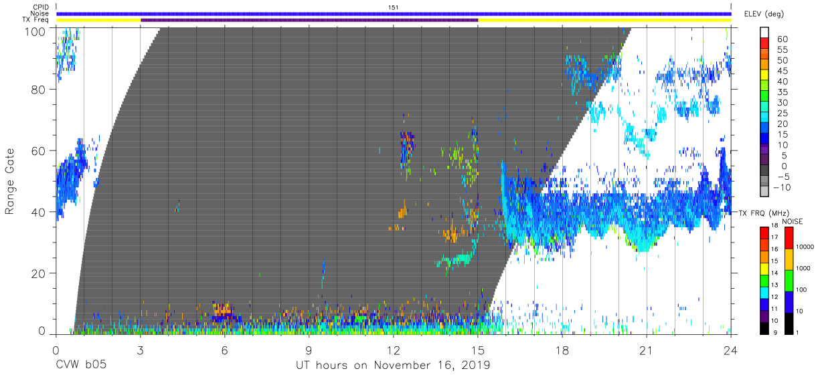822x379 pixels.
Task: Click the 24 hour tick label
Action: (x=731, y=349)
